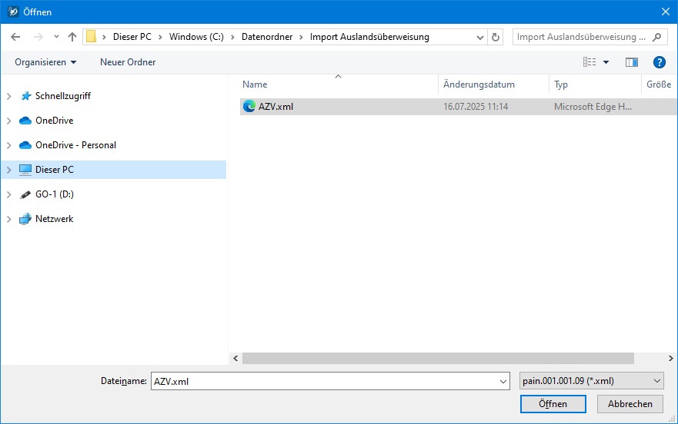Click the horizontal scrollbar thumb
Viewport: 678px width, 424px height.
[438, 359]
